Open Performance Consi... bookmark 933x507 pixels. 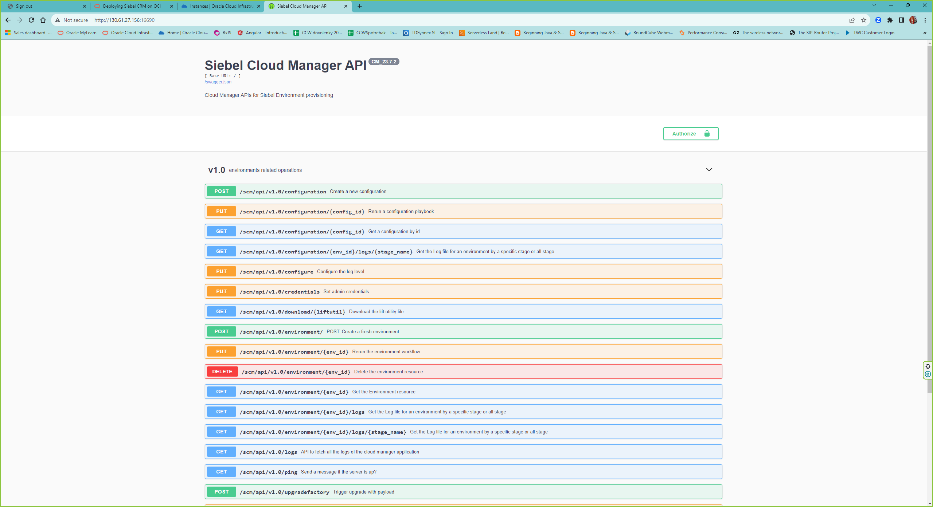pos(703,33)
